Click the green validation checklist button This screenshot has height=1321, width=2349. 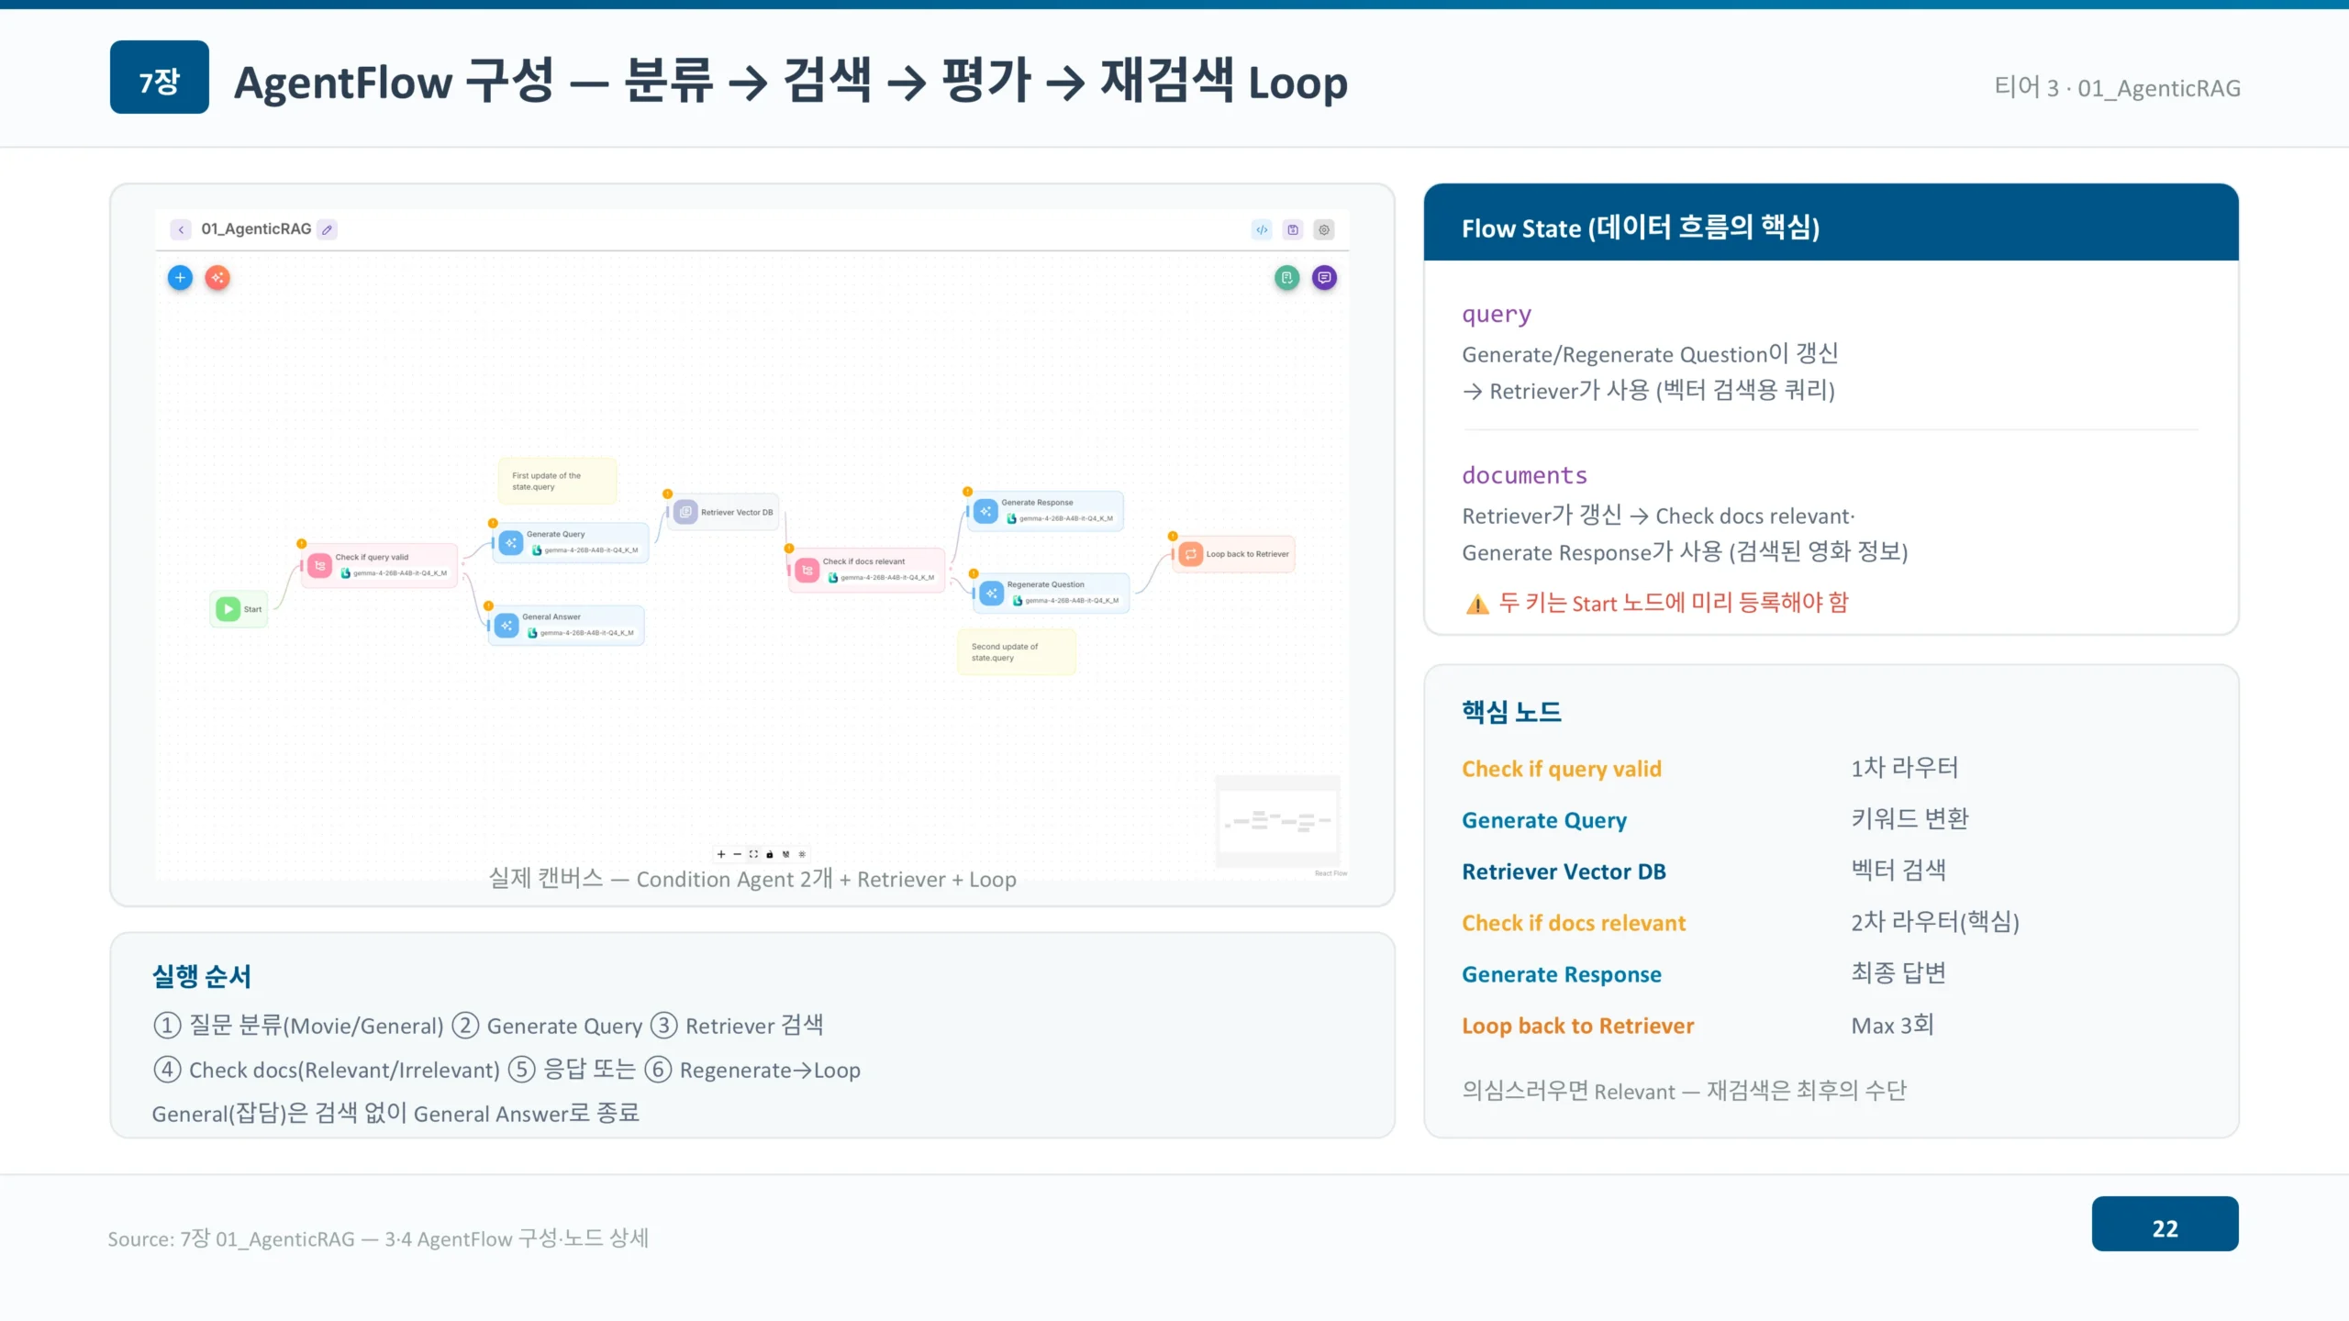tap(1287, 277)
